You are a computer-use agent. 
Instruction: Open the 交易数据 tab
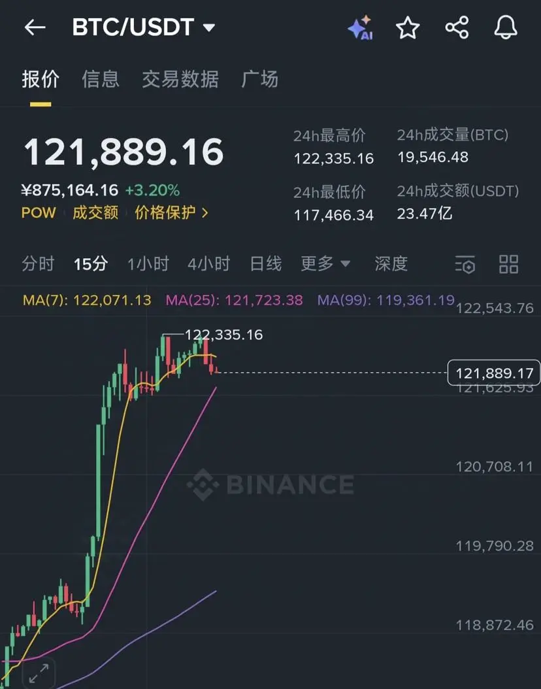180,80
